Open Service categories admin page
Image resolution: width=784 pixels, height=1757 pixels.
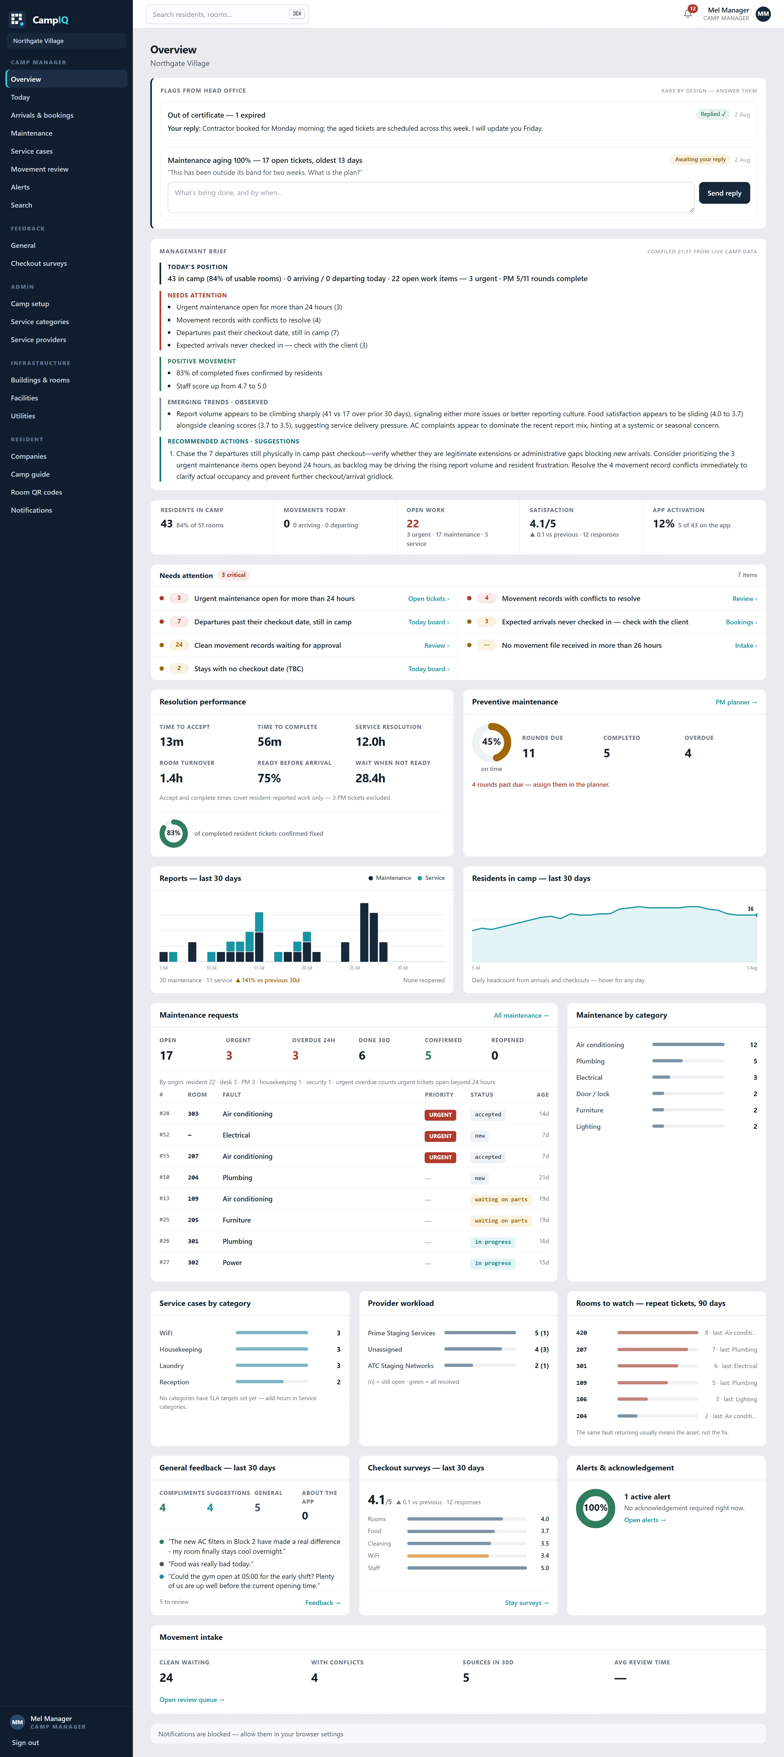67,322
